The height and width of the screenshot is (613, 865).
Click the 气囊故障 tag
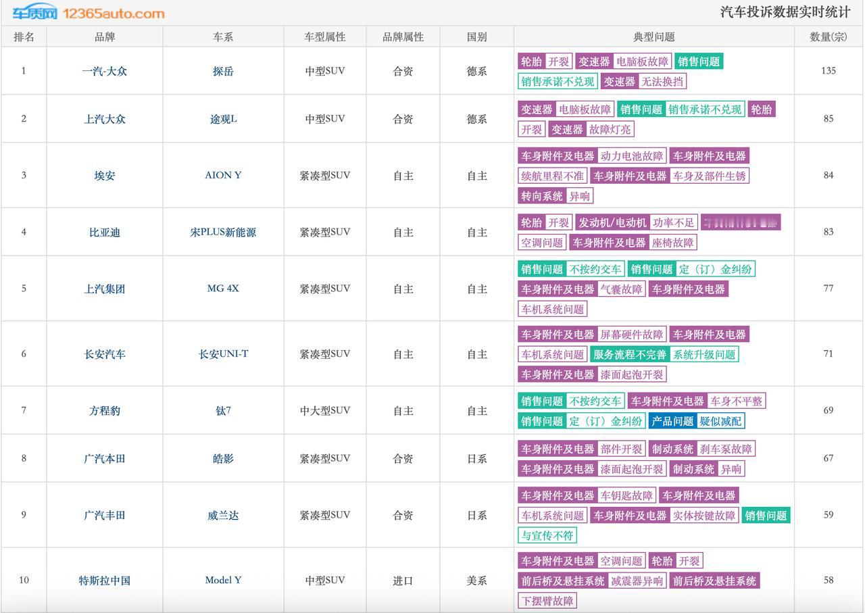(x=621, y=289)
